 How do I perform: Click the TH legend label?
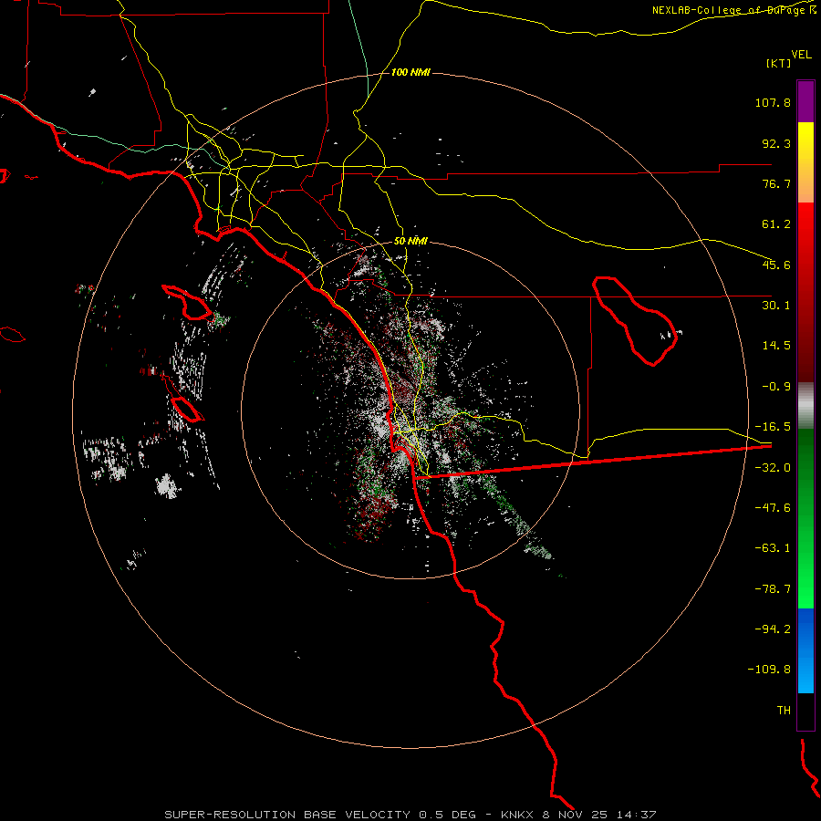[x=784, y=711]
